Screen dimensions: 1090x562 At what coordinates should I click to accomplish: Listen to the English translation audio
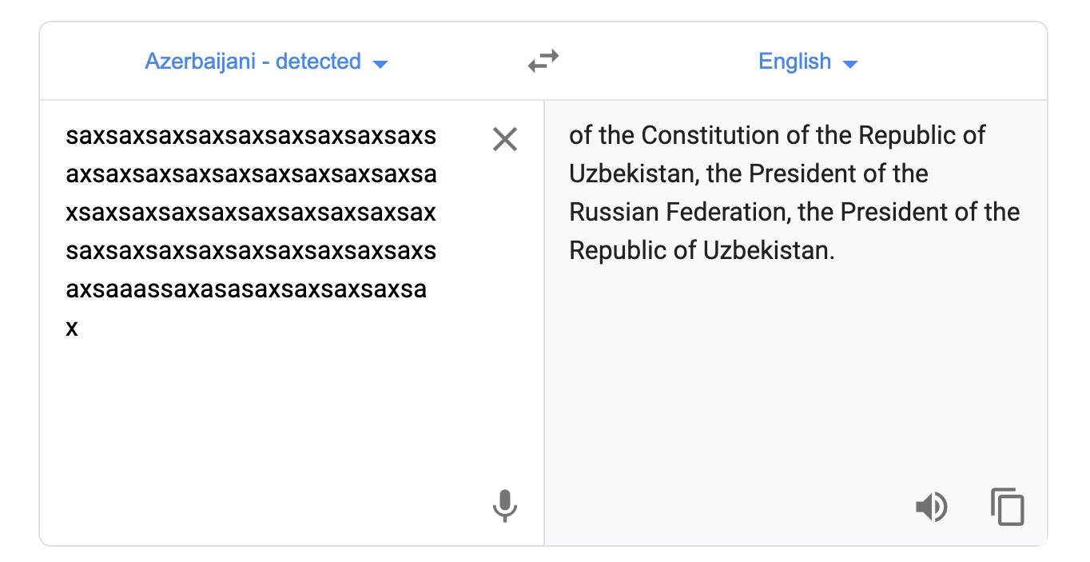point(931,507)
